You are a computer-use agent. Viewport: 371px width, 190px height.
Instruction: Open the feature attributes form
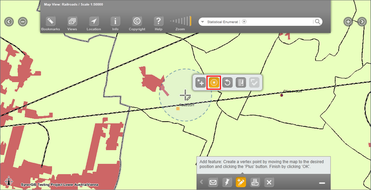point(241,83)
